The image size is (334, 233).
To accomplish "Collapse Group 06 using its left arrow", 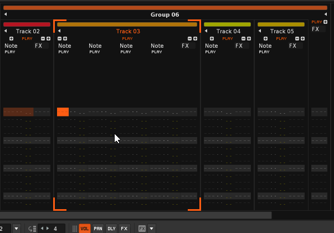I will (x=6, y=14).
